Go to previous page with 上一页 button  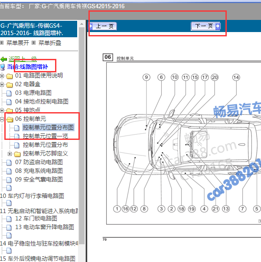(103, 26)
